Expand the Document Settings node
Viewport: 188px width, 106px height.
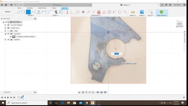[5, 25]
